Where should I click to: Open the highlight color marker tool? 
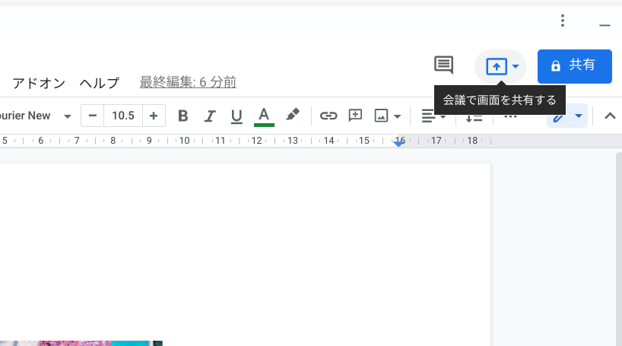(292, 115)
